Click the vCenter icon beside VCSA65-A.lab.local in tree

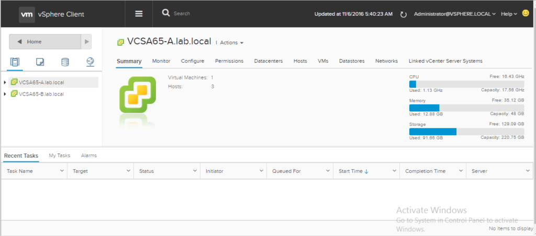14,82
